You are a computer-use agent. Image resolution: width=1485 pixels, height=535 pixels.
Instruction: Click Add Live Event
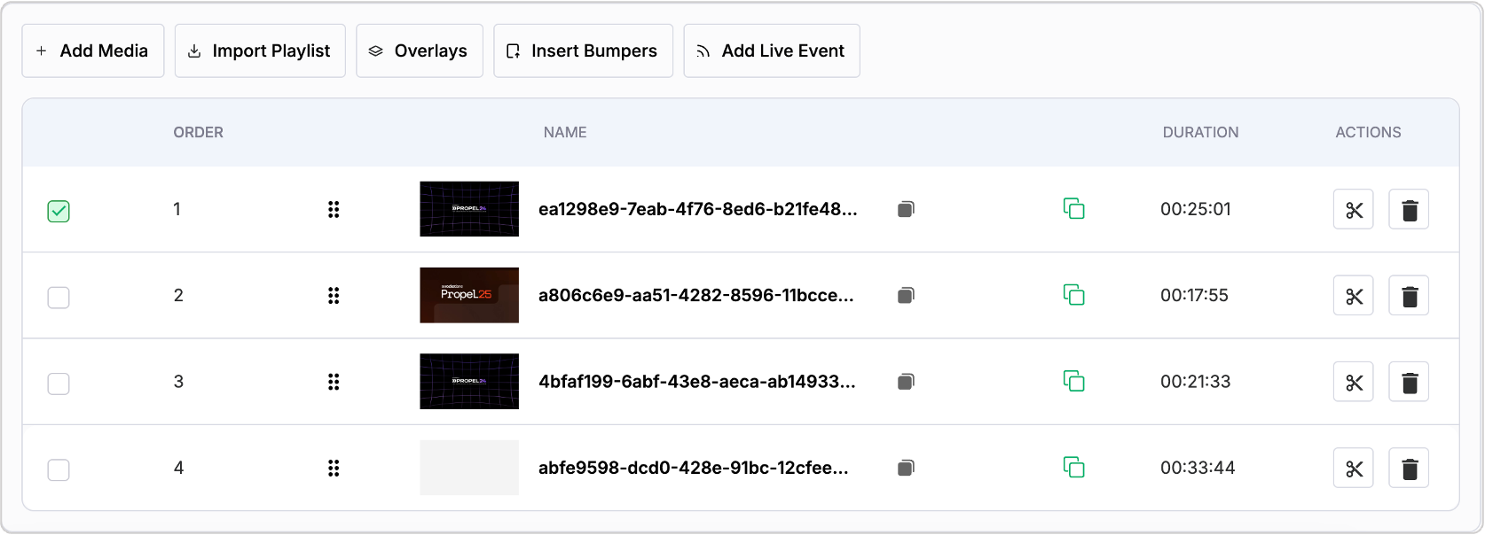[x=772, y=50]
